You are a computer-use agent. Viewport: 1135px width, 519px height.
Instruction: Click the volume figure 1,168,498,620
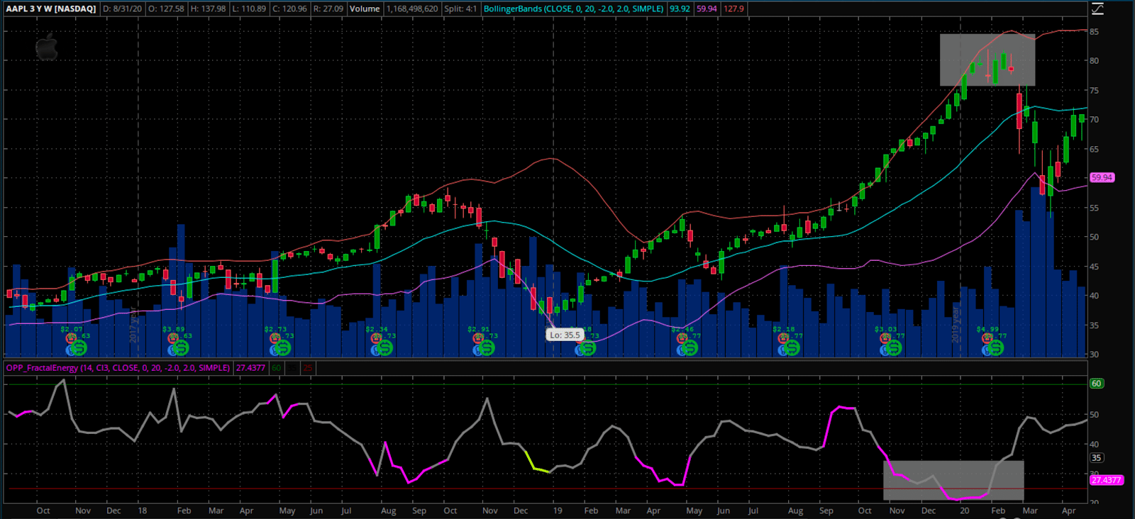(x=412, y=9)
